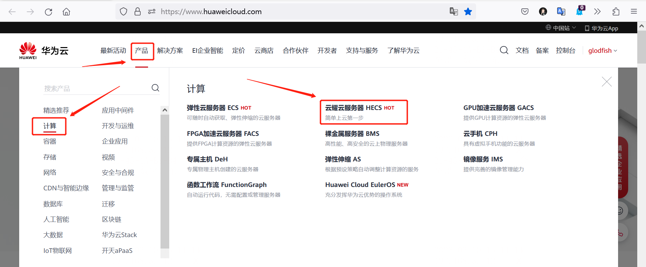The width and height of the screenshot is (646, 267).
Task: Open 裸金属服务器 BMS product
Action: click(x=352, y=134)
